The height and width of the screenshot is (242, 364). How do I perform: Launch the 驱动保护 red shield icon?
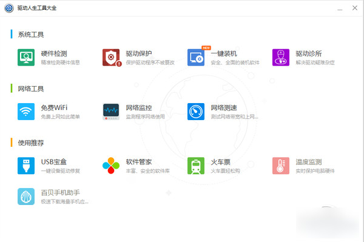pos(112,58)
